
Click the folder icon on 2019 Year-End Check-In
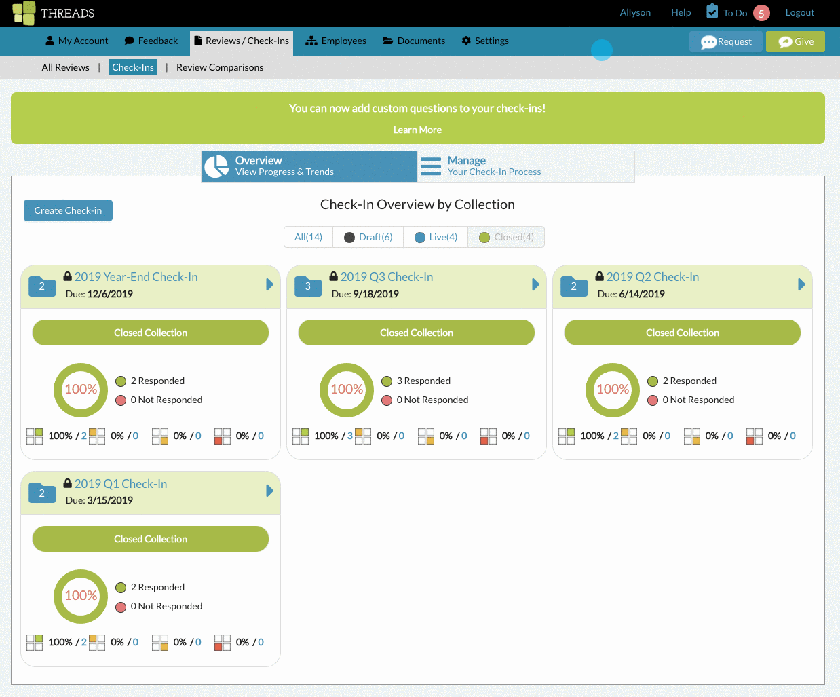tap(42, 286)
